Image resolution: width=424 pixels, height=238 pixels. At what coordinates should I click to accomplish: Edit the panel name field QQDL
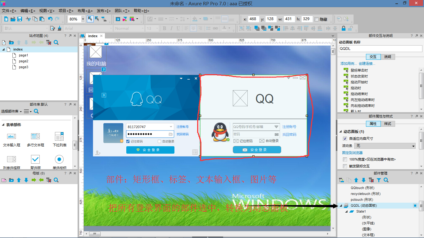pos(381,49)
